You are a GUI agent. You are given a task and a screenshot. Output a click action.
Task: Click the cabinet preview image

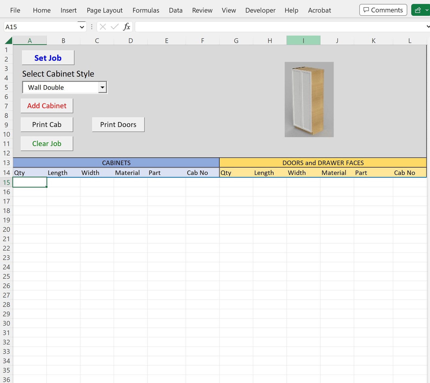pyautogui.click(x=309, y=99)
